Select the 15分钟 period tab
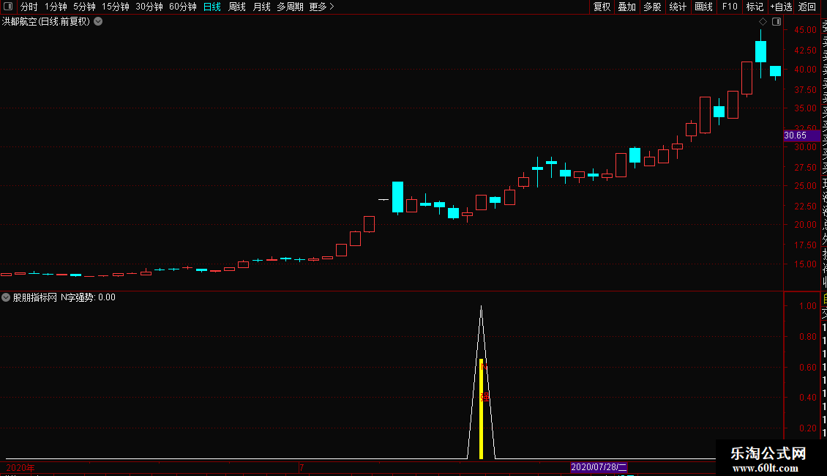The image size is (827, 476). pos(116,7)
